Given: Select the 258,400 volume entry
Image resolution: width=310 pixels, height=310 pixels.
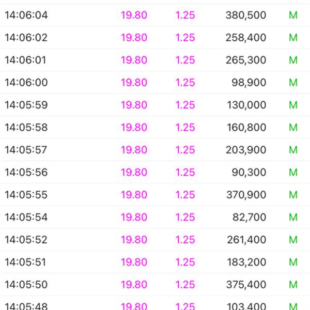Looking at the screenshot, I should click(x=246, y=38).
